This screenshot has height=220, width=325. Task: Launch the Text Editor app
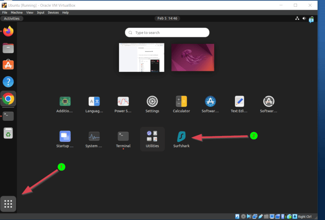(239, 105)
